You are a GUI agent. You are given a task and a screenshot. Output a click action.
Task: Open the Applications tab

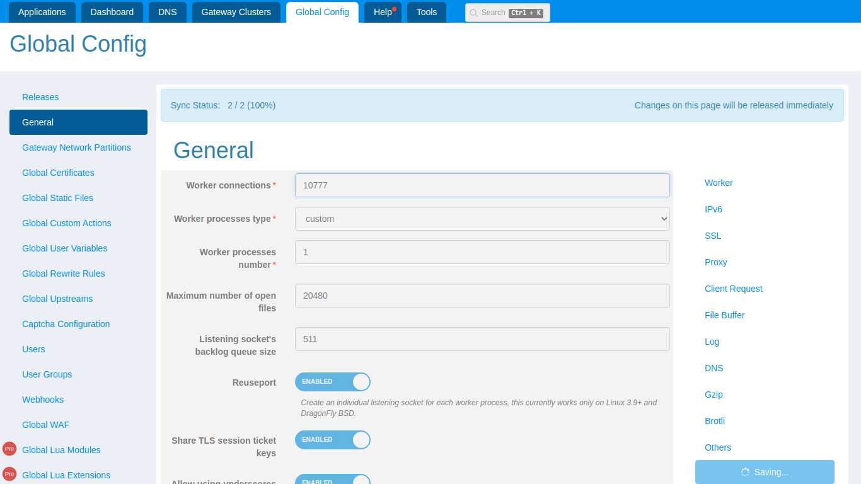(42, 12)
